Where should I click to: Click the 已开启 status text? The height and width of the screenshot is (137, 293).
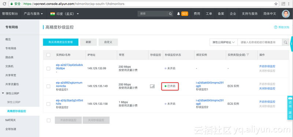(x=171, y=86)
